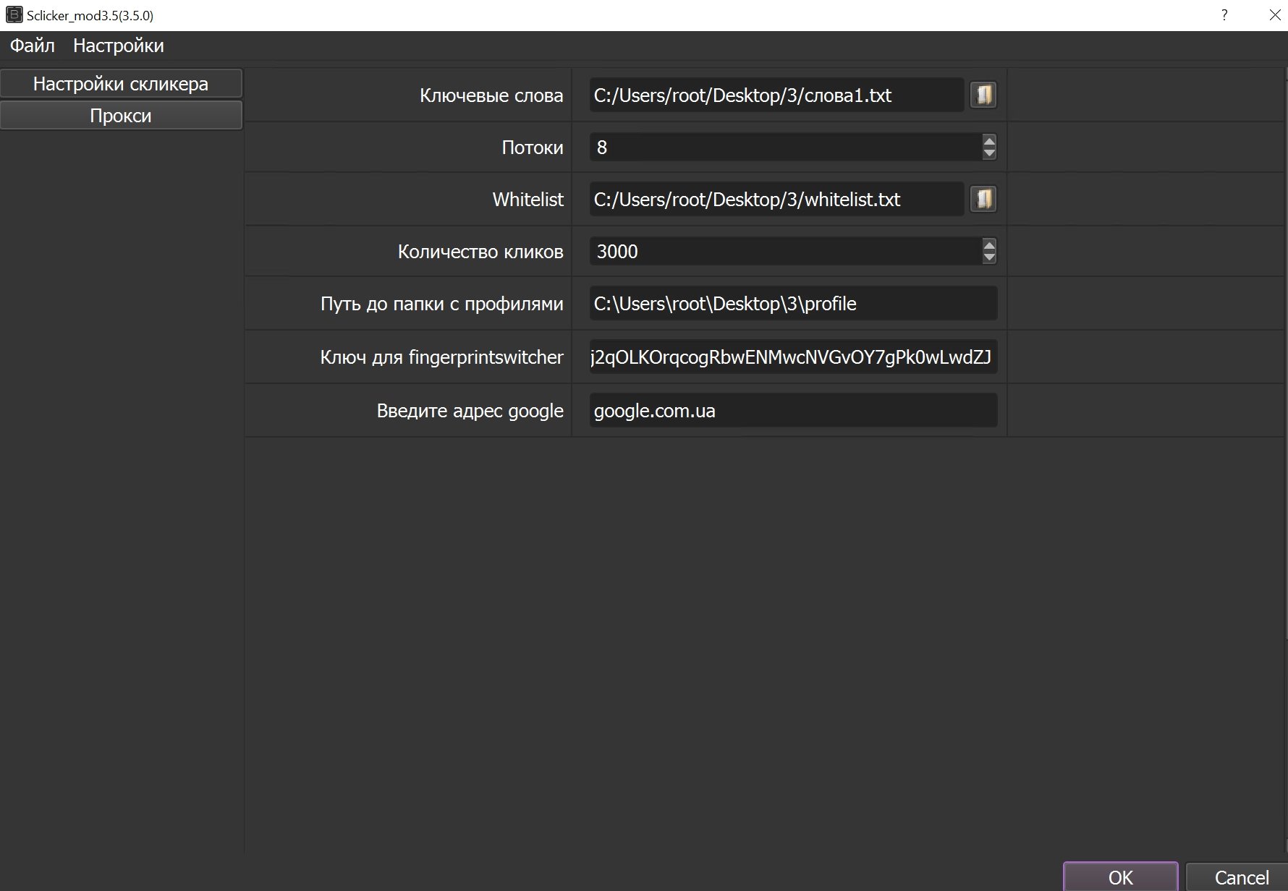The width and height of the screenshot is (1288, 891).
Task: Click the help question mark button
Action: [1224, 15]
